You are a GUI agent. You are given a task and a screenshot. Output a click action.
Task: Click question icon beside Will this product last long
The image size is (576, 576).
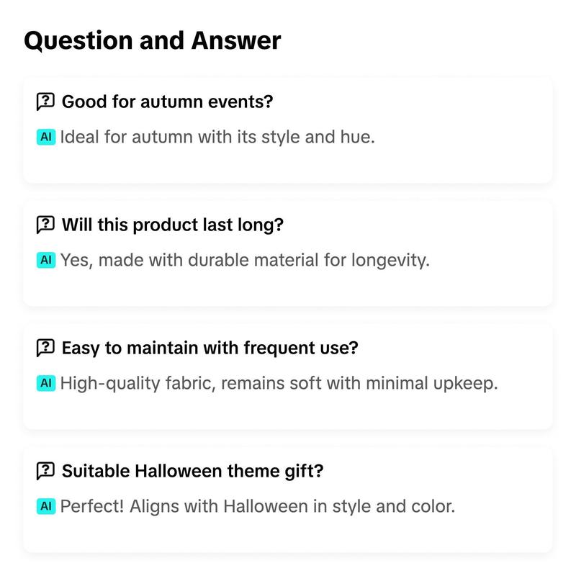(45, 225)
